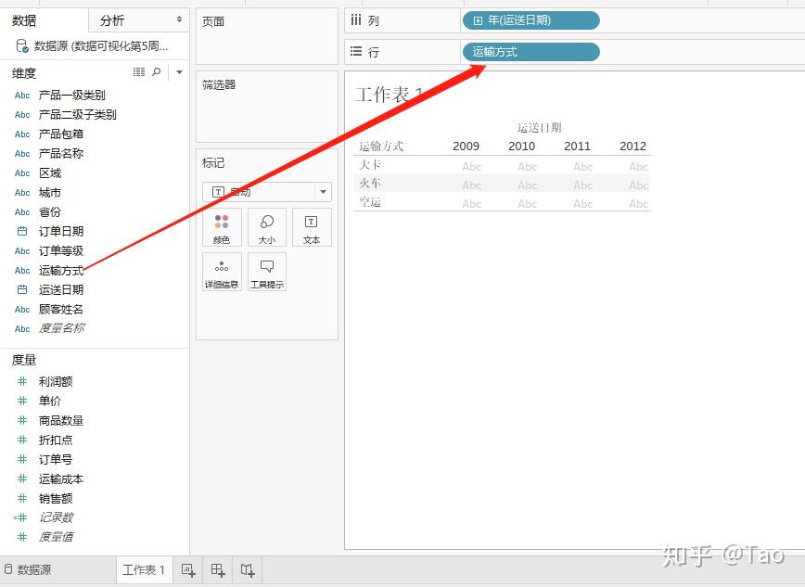Click the view-data grid icon beside 维度

139,72
